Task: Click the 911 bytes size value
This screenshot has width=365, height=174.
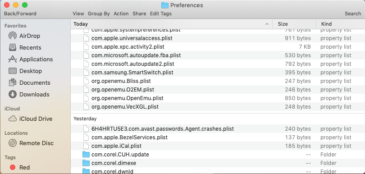Action: (298, 38)
